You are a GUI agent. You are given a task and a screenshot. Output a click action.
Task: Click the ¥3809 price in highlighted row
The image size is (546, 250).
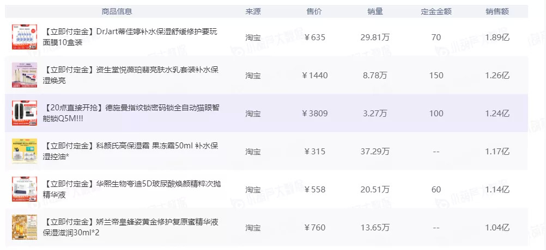315,114
